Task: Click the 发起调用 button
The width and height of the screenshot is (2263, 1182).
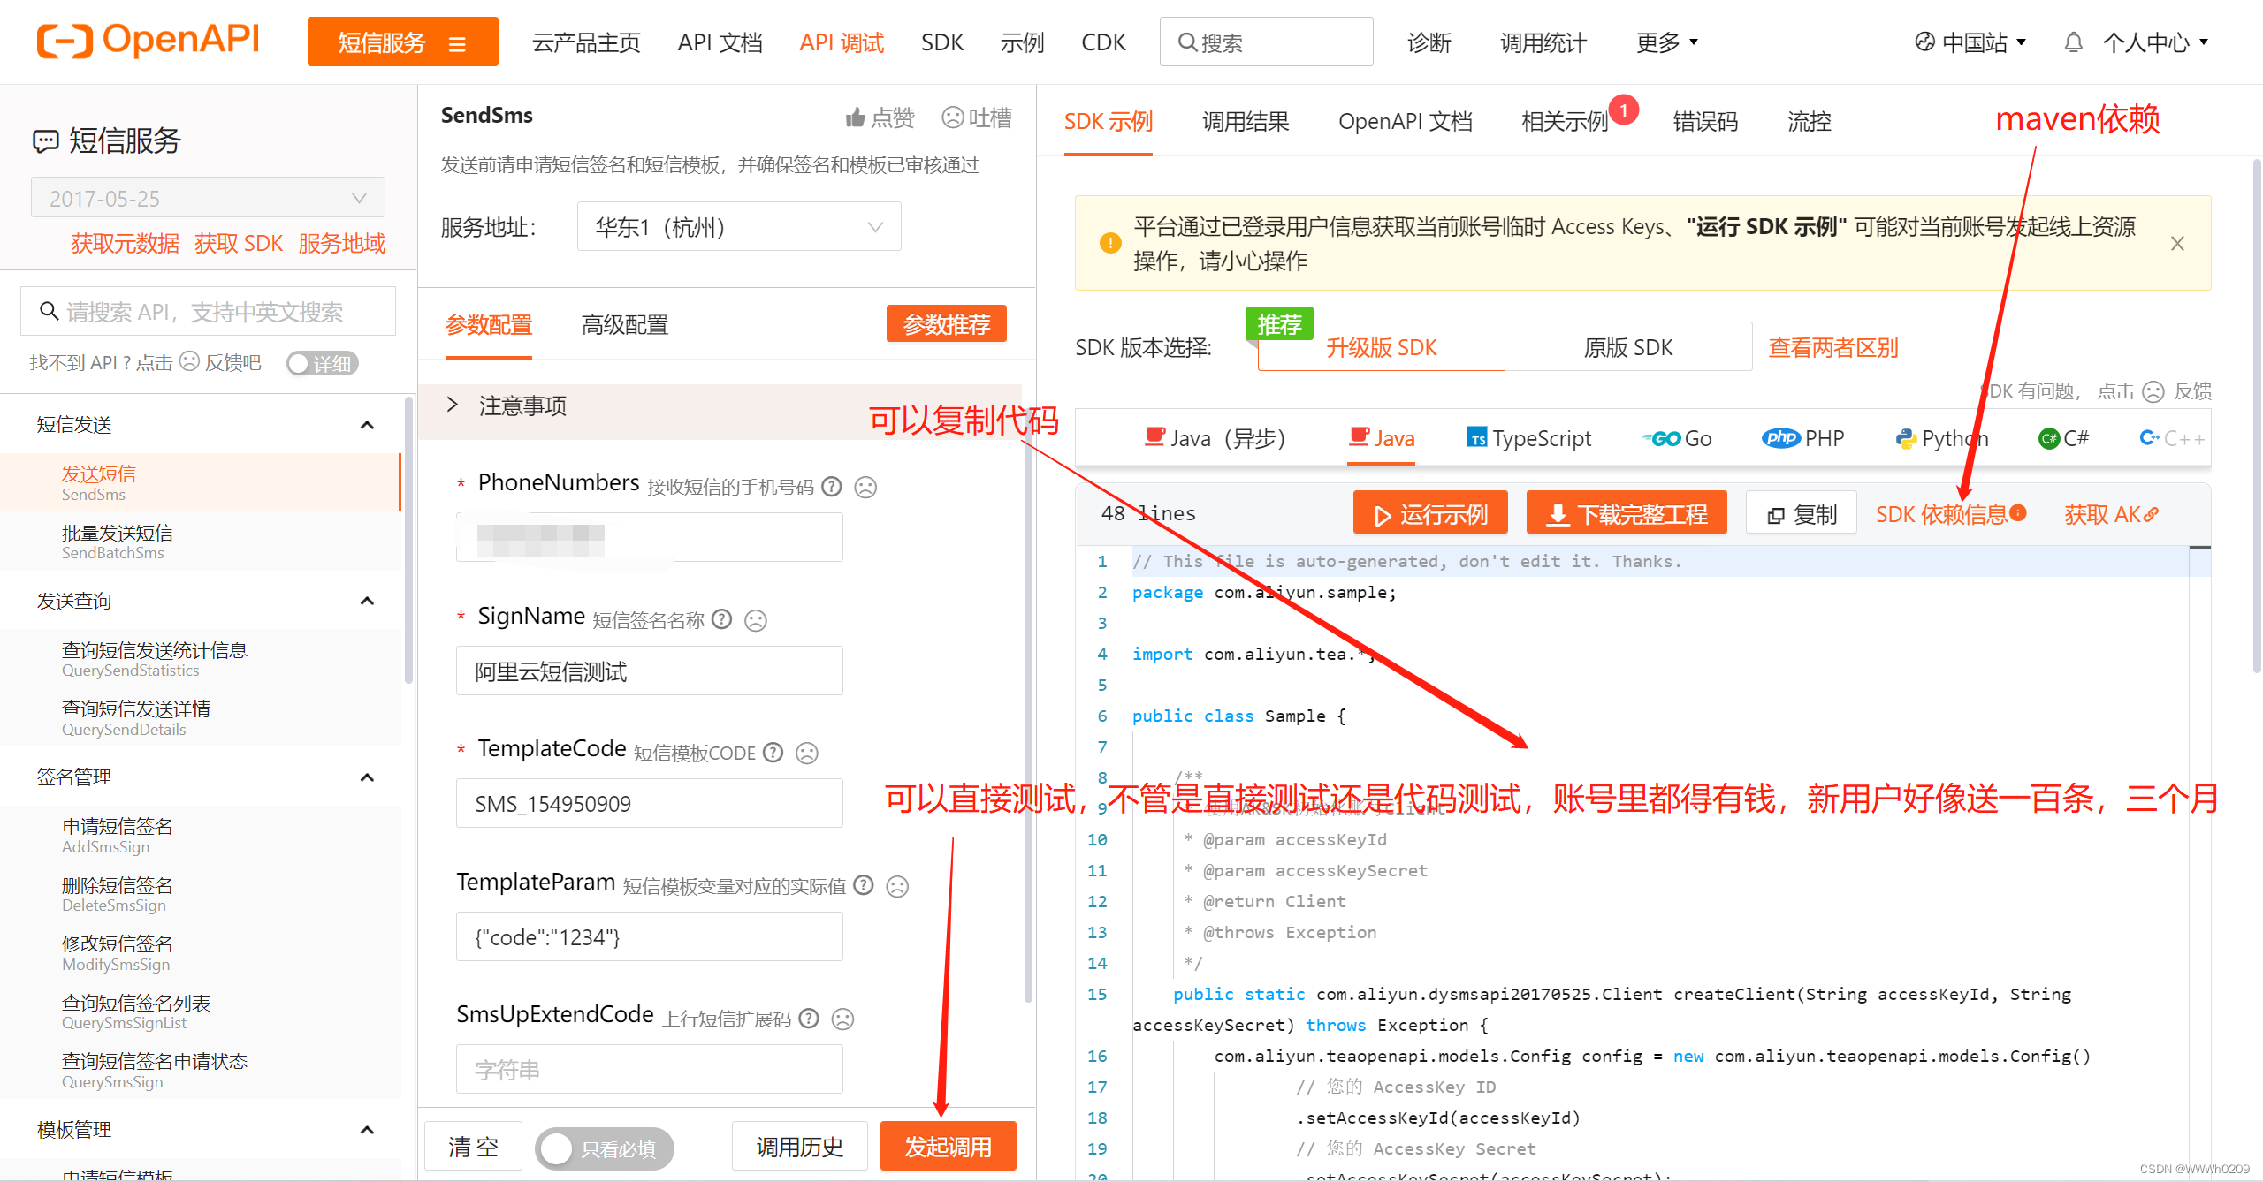Action: (x=948, y=1147)
